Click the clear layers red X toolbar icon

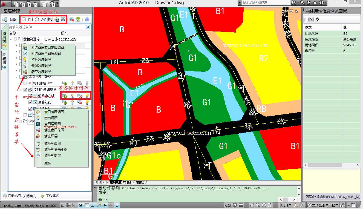point(72,19)
